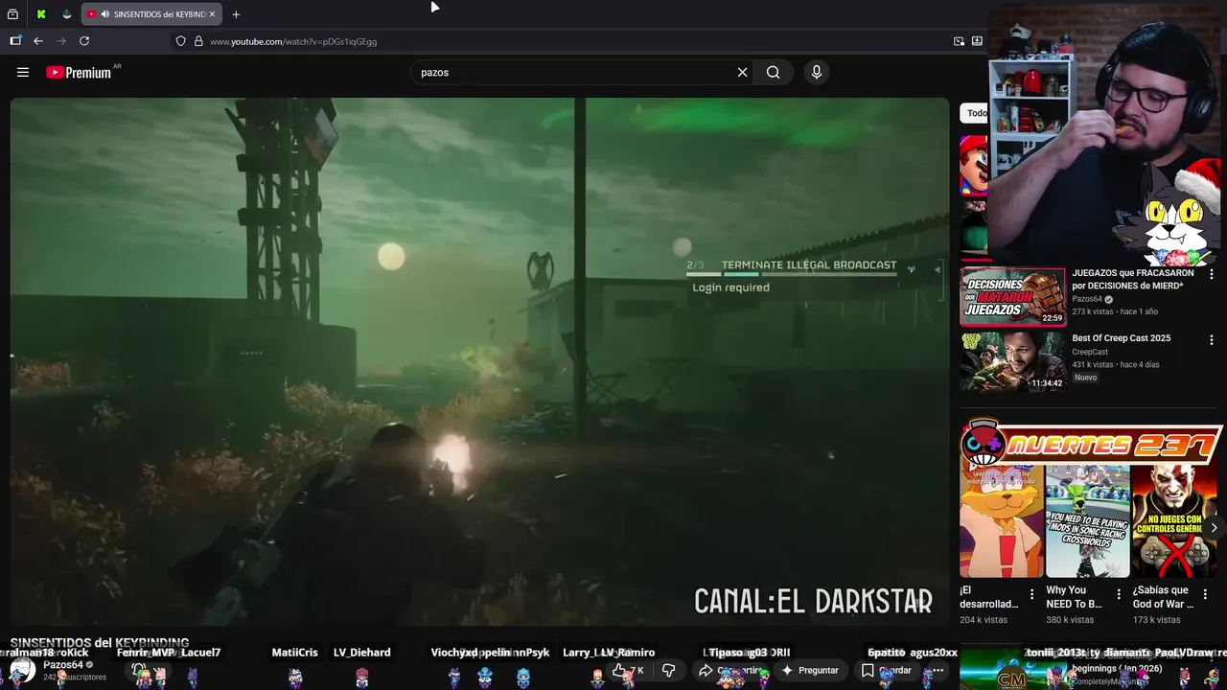Open 'JUEGAZOS que FRACASARON' video title
The width and height of the screenshot is (1227, 690).
1132,279
